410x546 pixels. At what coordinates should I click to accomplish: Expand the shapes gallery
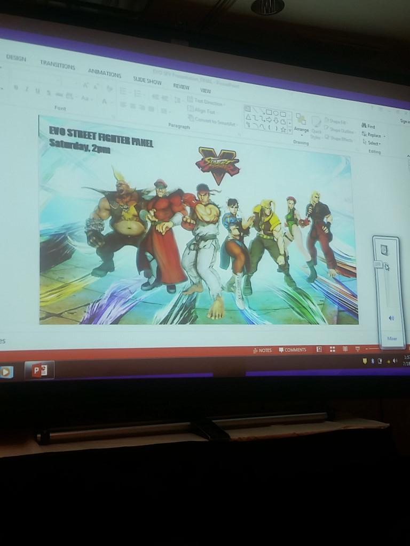289,130
